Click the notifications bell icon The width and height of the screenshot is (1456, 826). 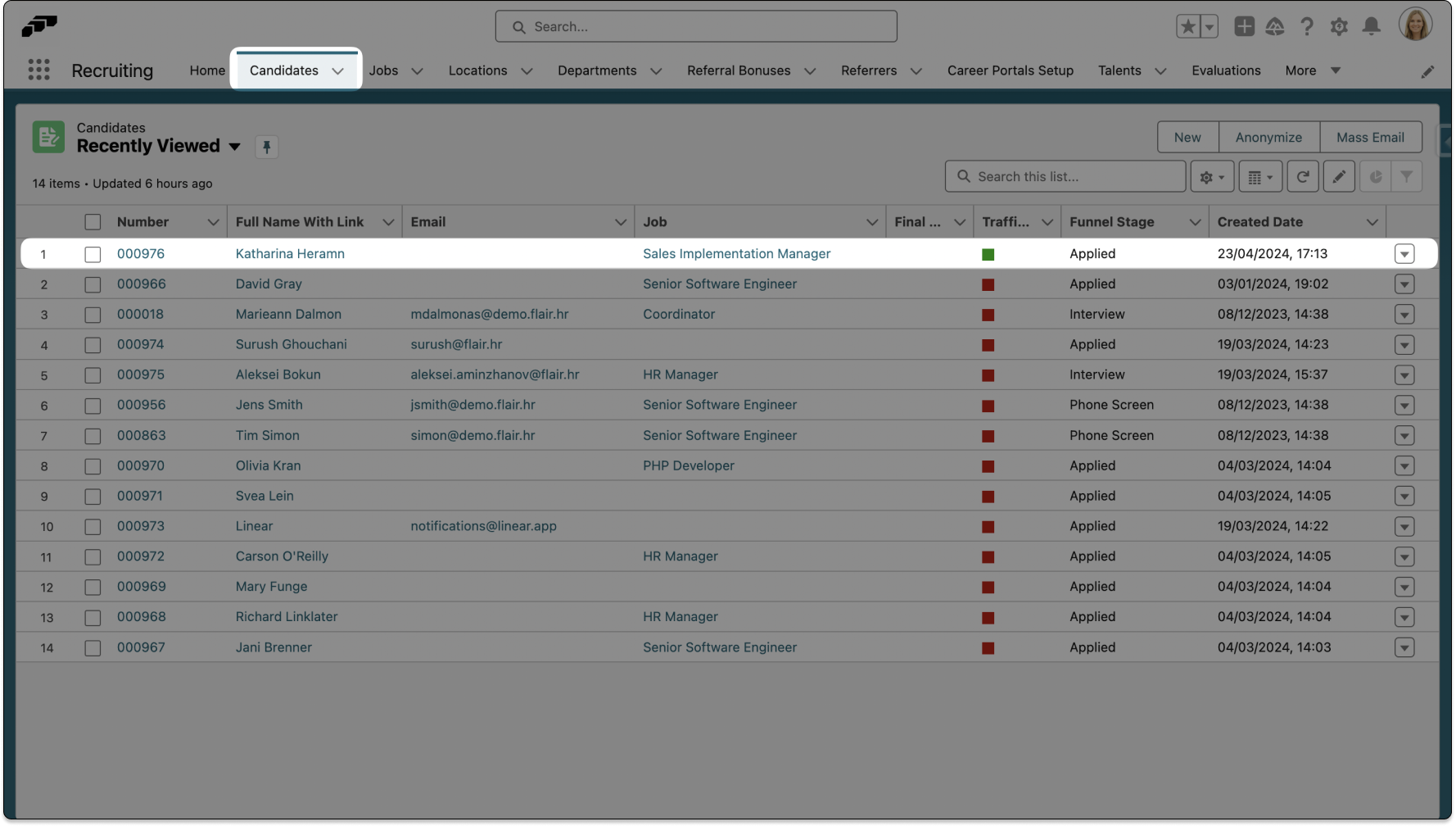1371,27
